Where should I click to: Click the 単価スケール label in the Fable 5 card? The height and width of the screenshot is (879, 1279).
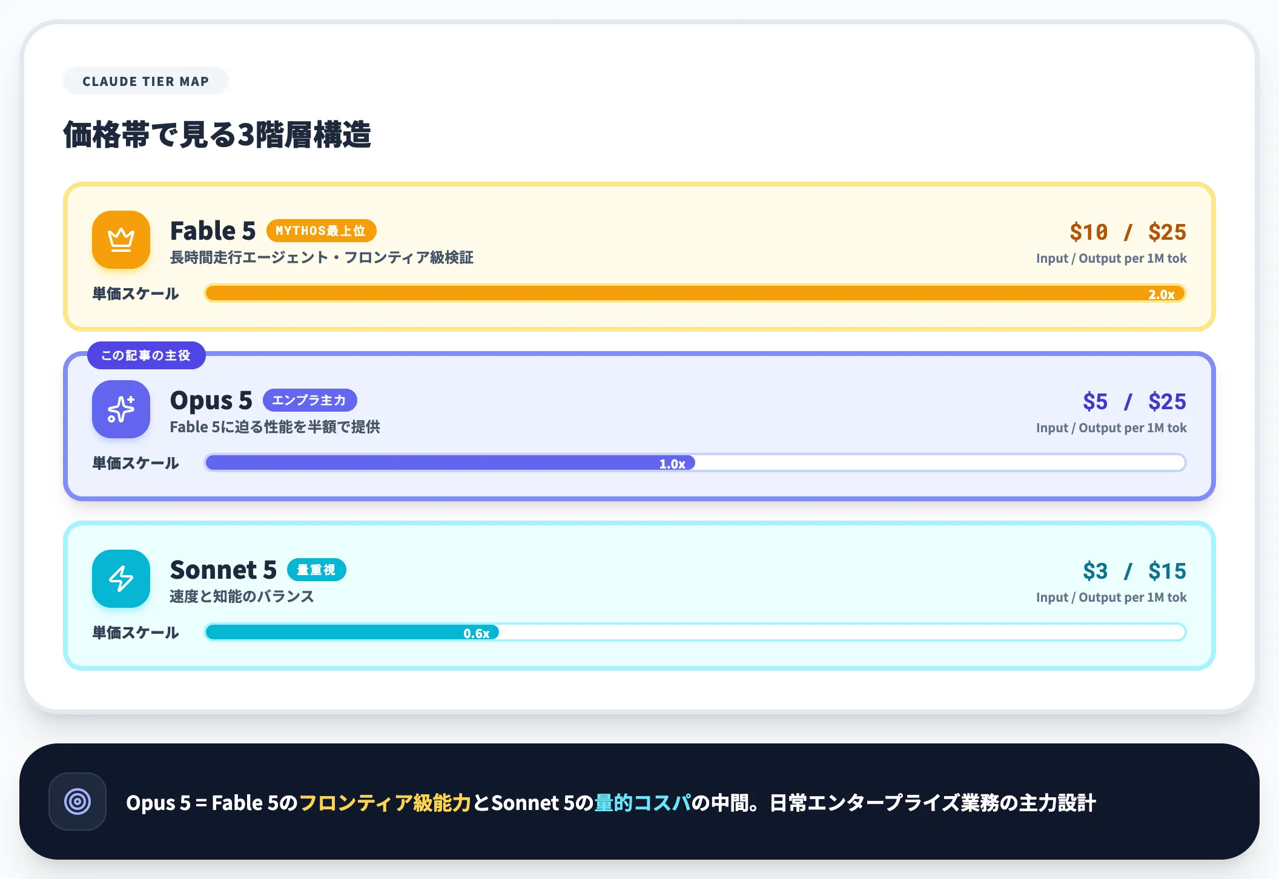(x=136, y=294)
